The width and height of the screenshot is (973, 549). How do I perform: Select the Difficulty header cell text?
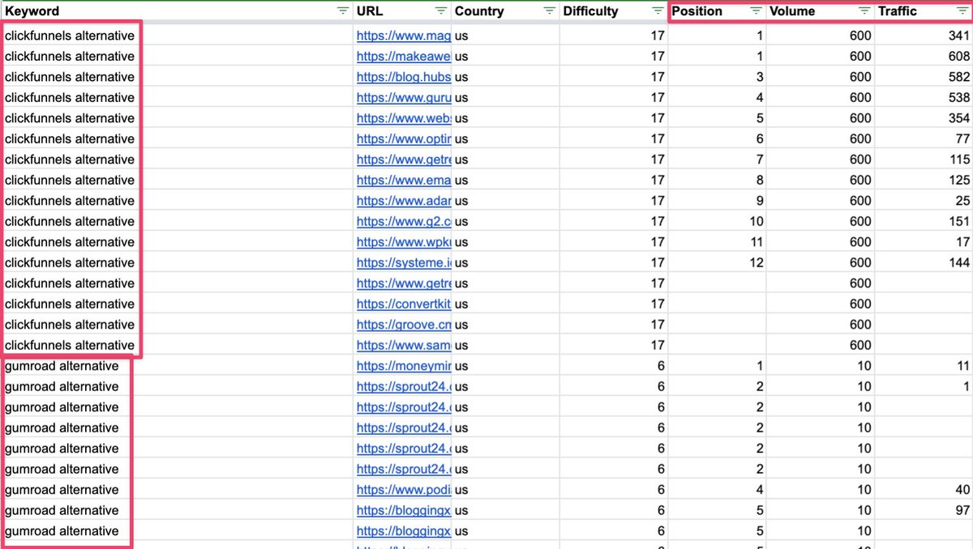tap(590, 11)
